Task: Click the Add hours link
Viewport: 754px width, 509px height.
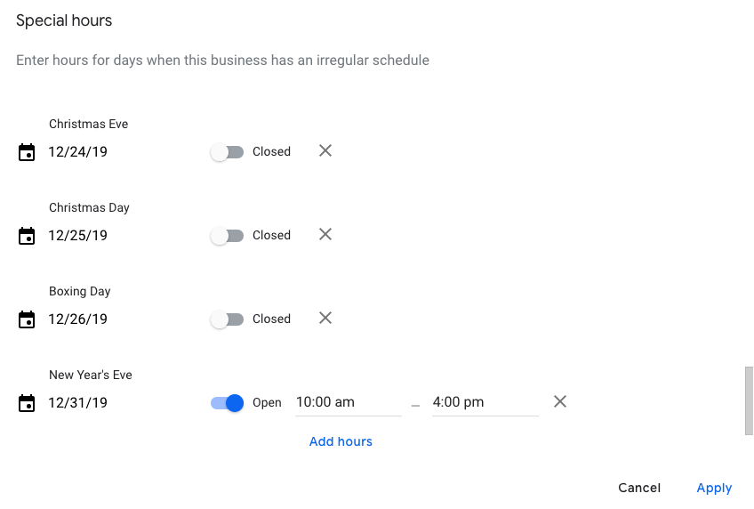Action: [x=341, y=441]
